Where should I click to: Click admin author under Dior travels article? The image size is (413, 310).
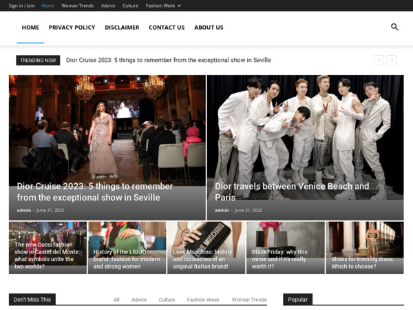(x=222, y=210)
